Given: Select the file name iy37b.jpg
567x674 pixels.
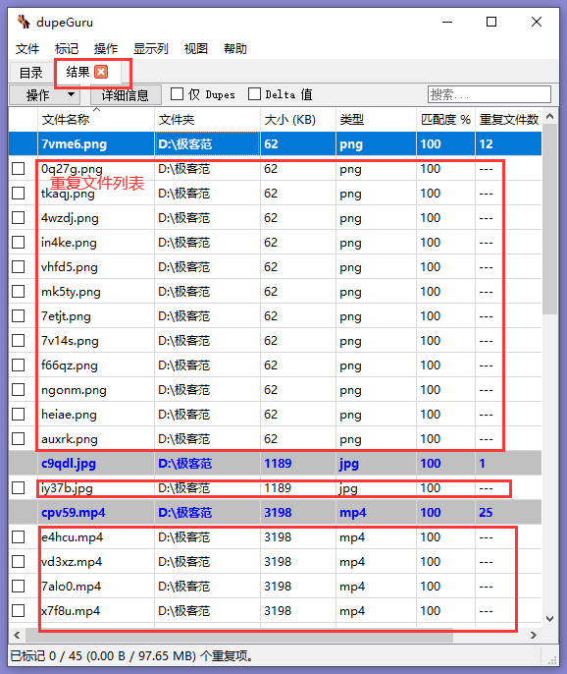Looking at the screenshot, I should [x=67, y=488].
